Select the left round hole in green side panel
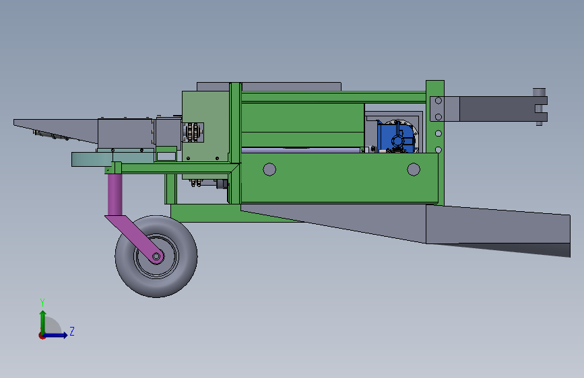 [x=269, y=169]
